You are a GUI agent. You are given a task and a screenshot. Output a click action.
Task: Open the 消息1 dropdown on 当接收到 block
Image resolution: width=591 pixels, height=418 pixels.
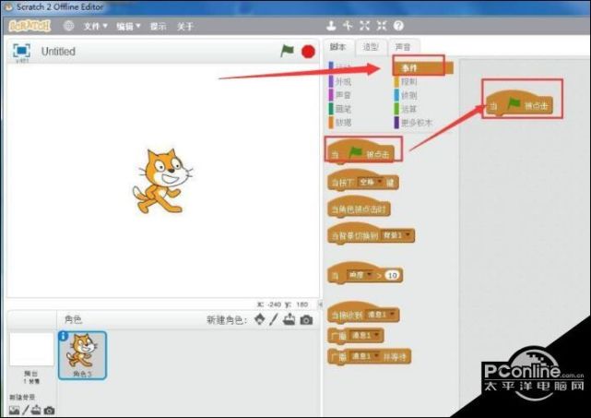click(380, 315)
